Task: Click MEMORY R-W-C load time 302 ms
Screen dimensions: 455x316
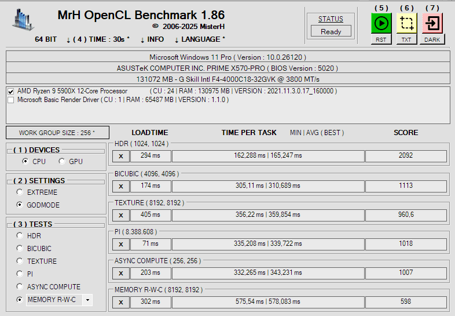Action: [151, 302]
